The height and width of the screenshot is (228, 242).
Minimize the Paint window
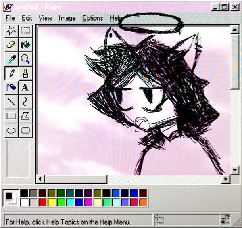pyautogui.click(x=216, y=7)
